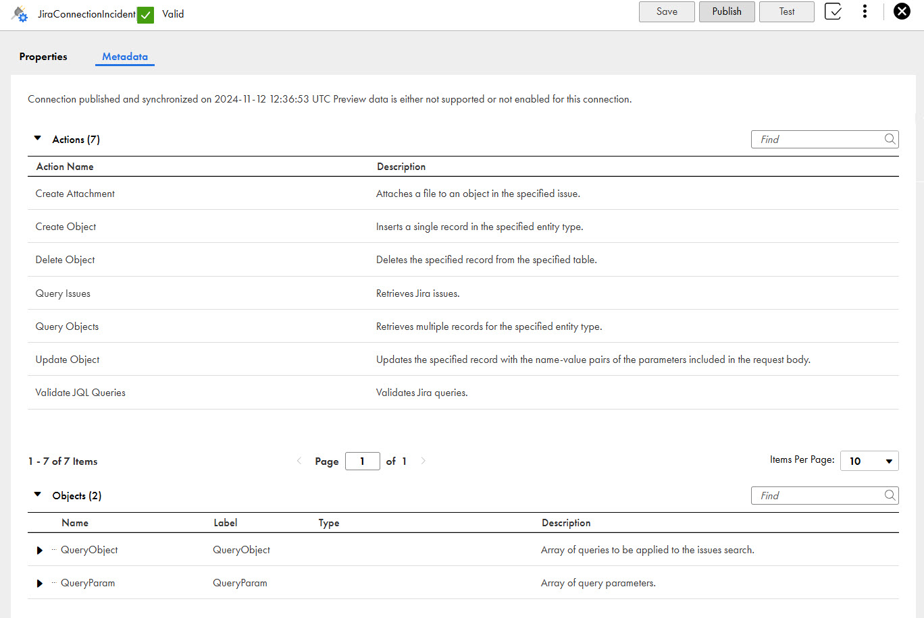Click the Publish button
Screen dimensions: 924x618
click(727, 11)
